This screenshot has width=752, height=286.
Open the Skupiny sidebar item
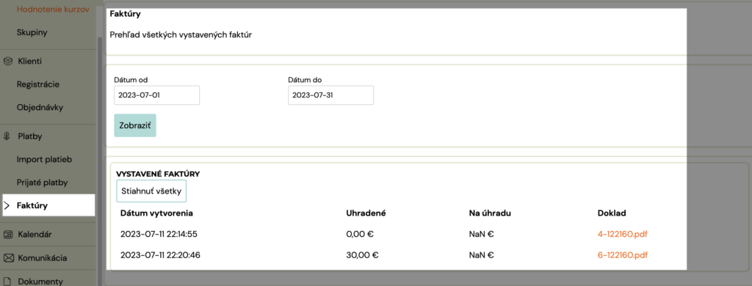click(x=32, y=32)
